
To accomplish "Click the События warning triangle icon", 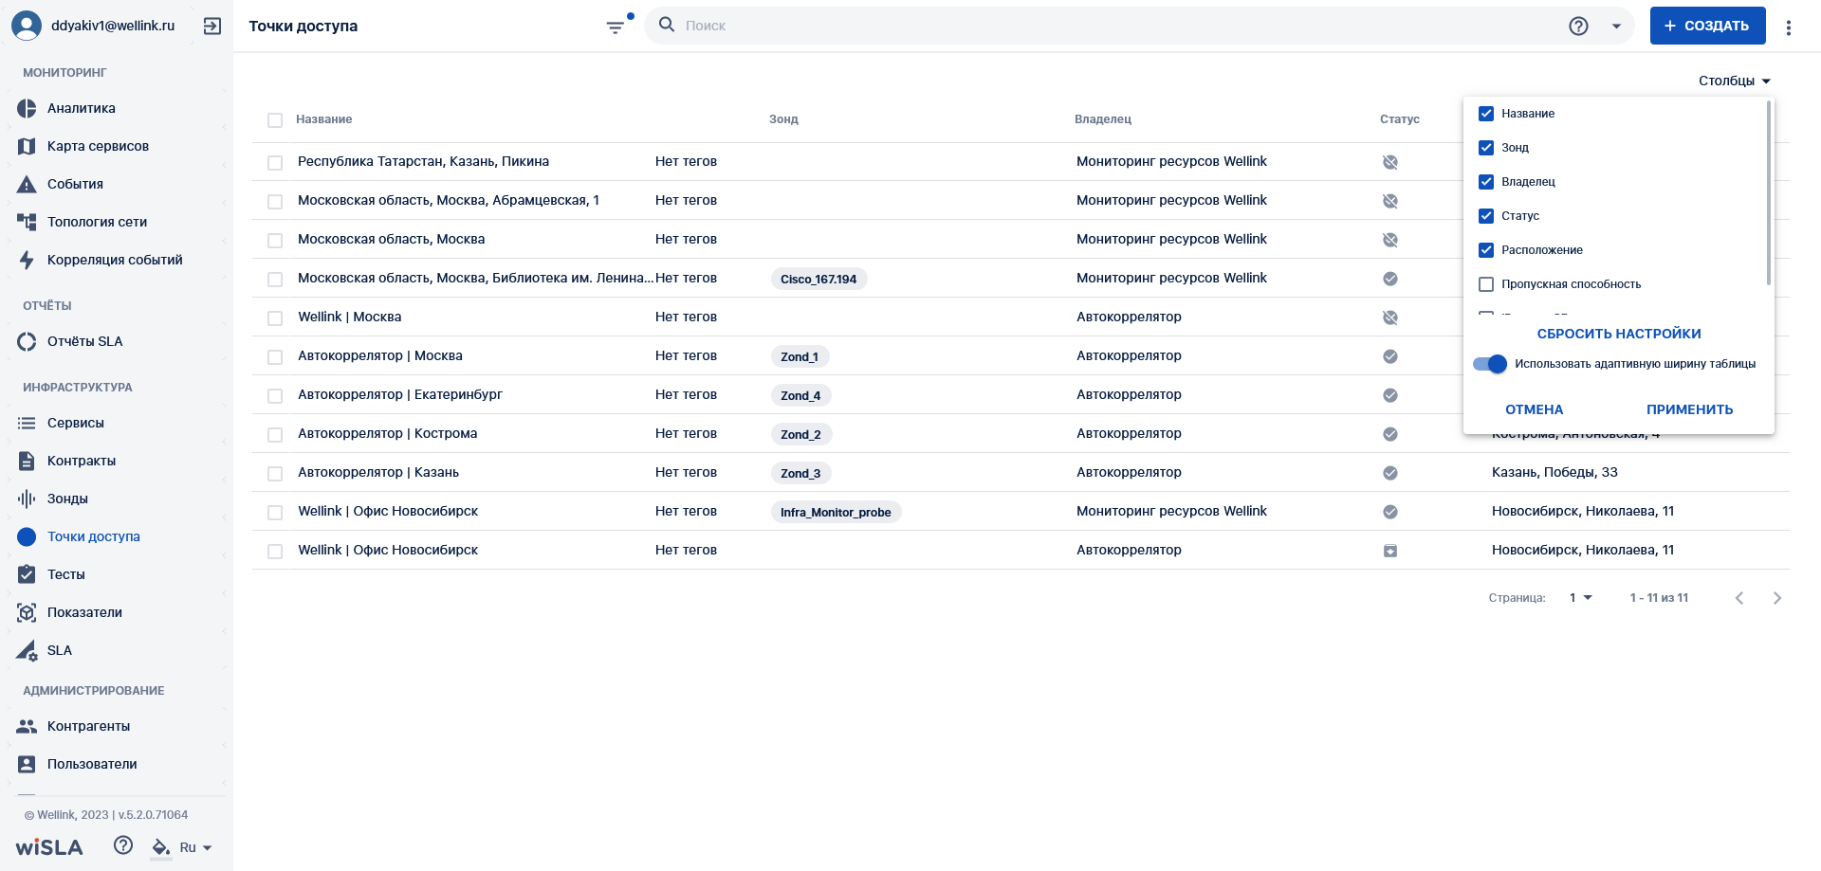I will tap(27, 184).
